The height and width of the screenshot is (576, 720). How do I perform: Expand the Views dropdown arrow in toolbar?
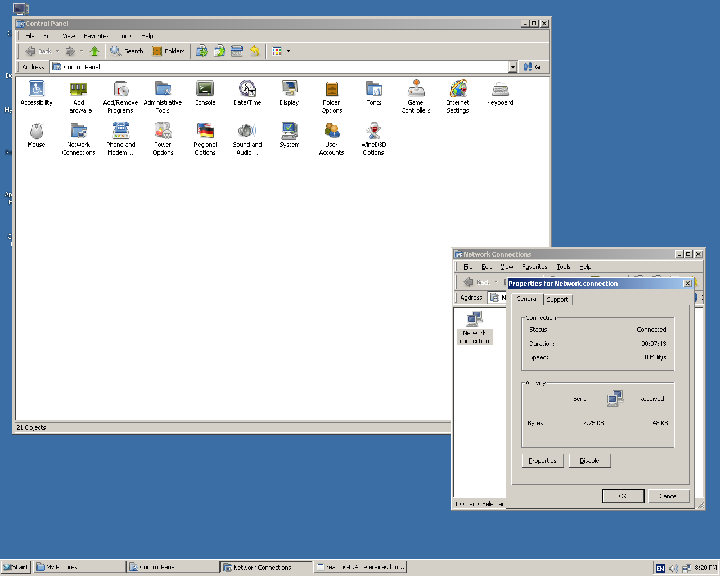click(289, 51)
